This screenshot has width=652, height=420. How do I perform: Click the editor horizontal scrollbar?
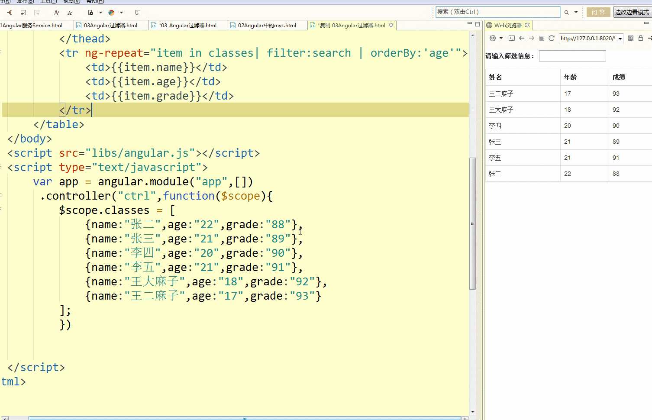click(245, 418)
